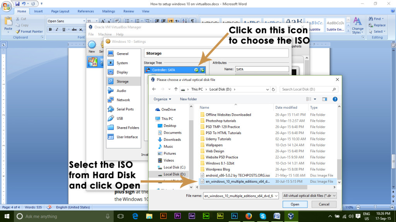Open the change view options dropdown
The height and width of the screenshot is (222, 396).
click(315, 99)
